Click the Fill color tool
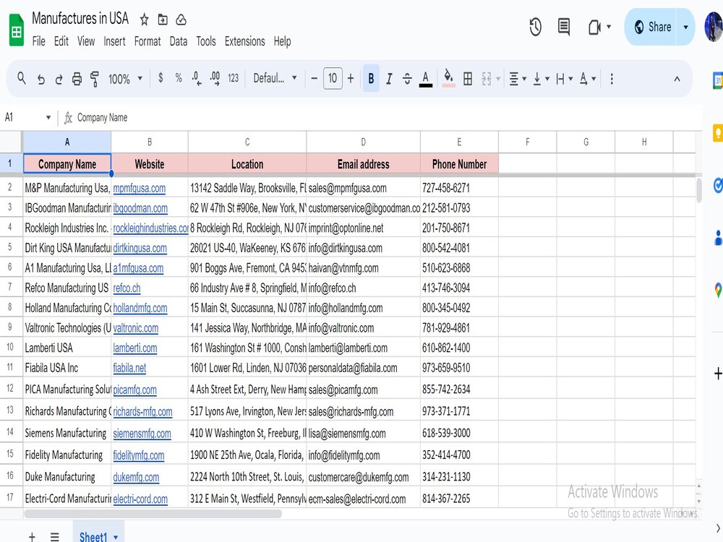The image size is (723, 542). (448, 78)
